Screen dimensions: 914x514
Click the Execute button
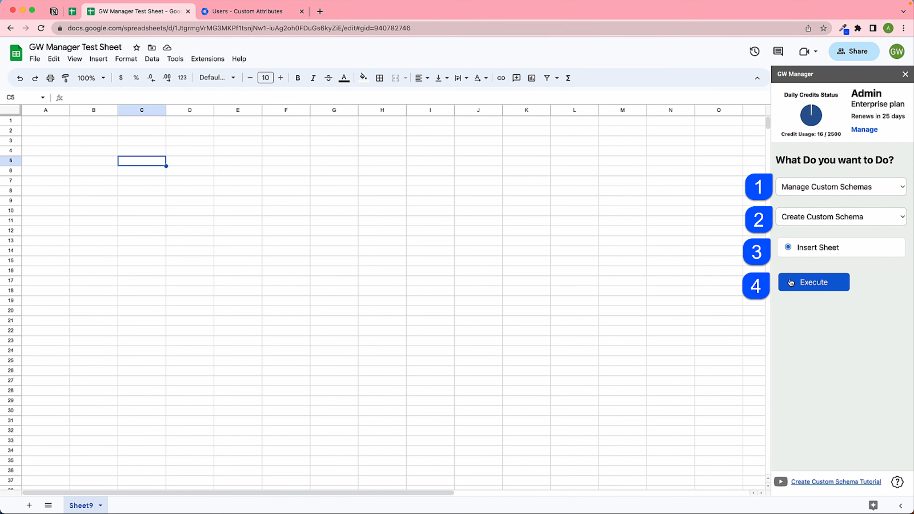813,282
